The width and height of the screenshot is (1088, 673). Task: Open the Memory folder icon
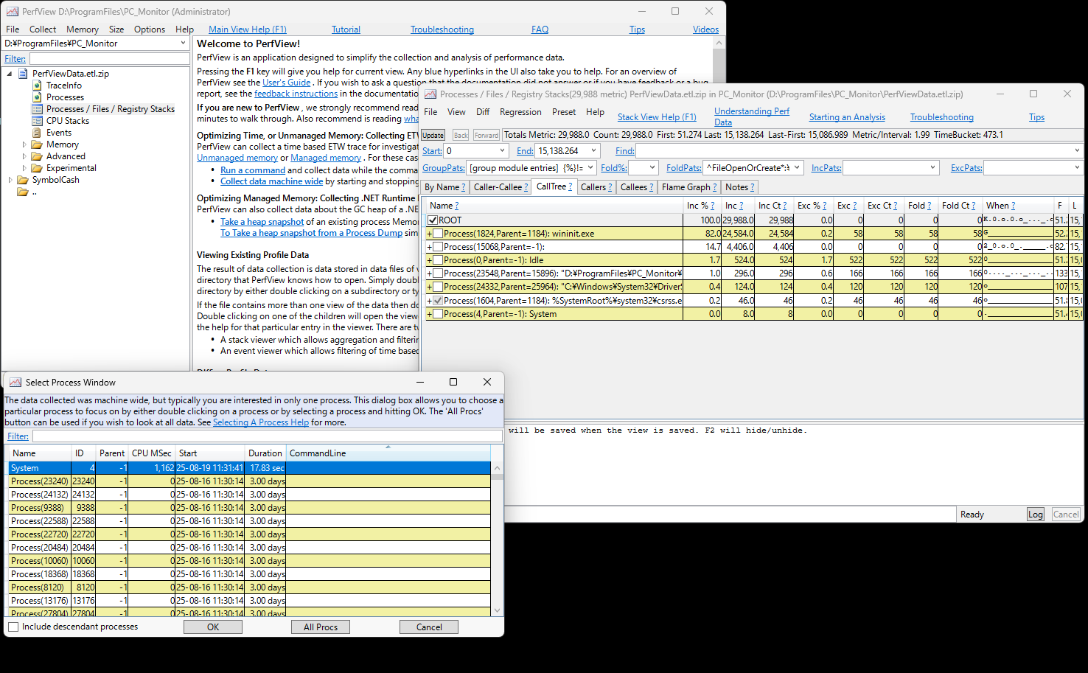[35, 144]
